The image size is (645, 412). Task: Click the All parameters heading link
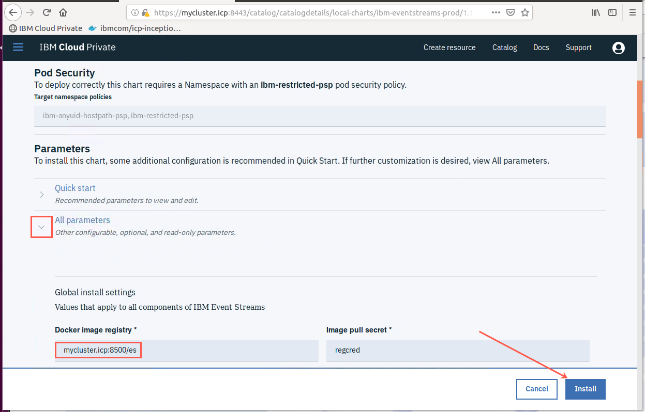(82, 220)
